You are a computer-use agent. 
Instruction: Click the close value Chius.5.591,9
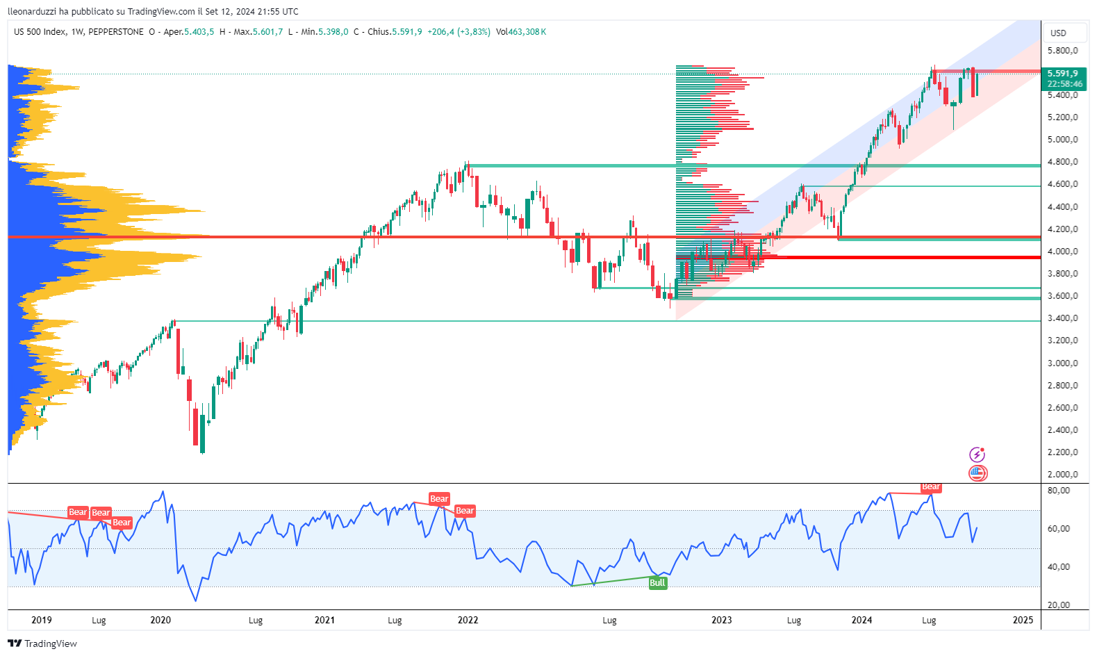(x=394, y=32)
